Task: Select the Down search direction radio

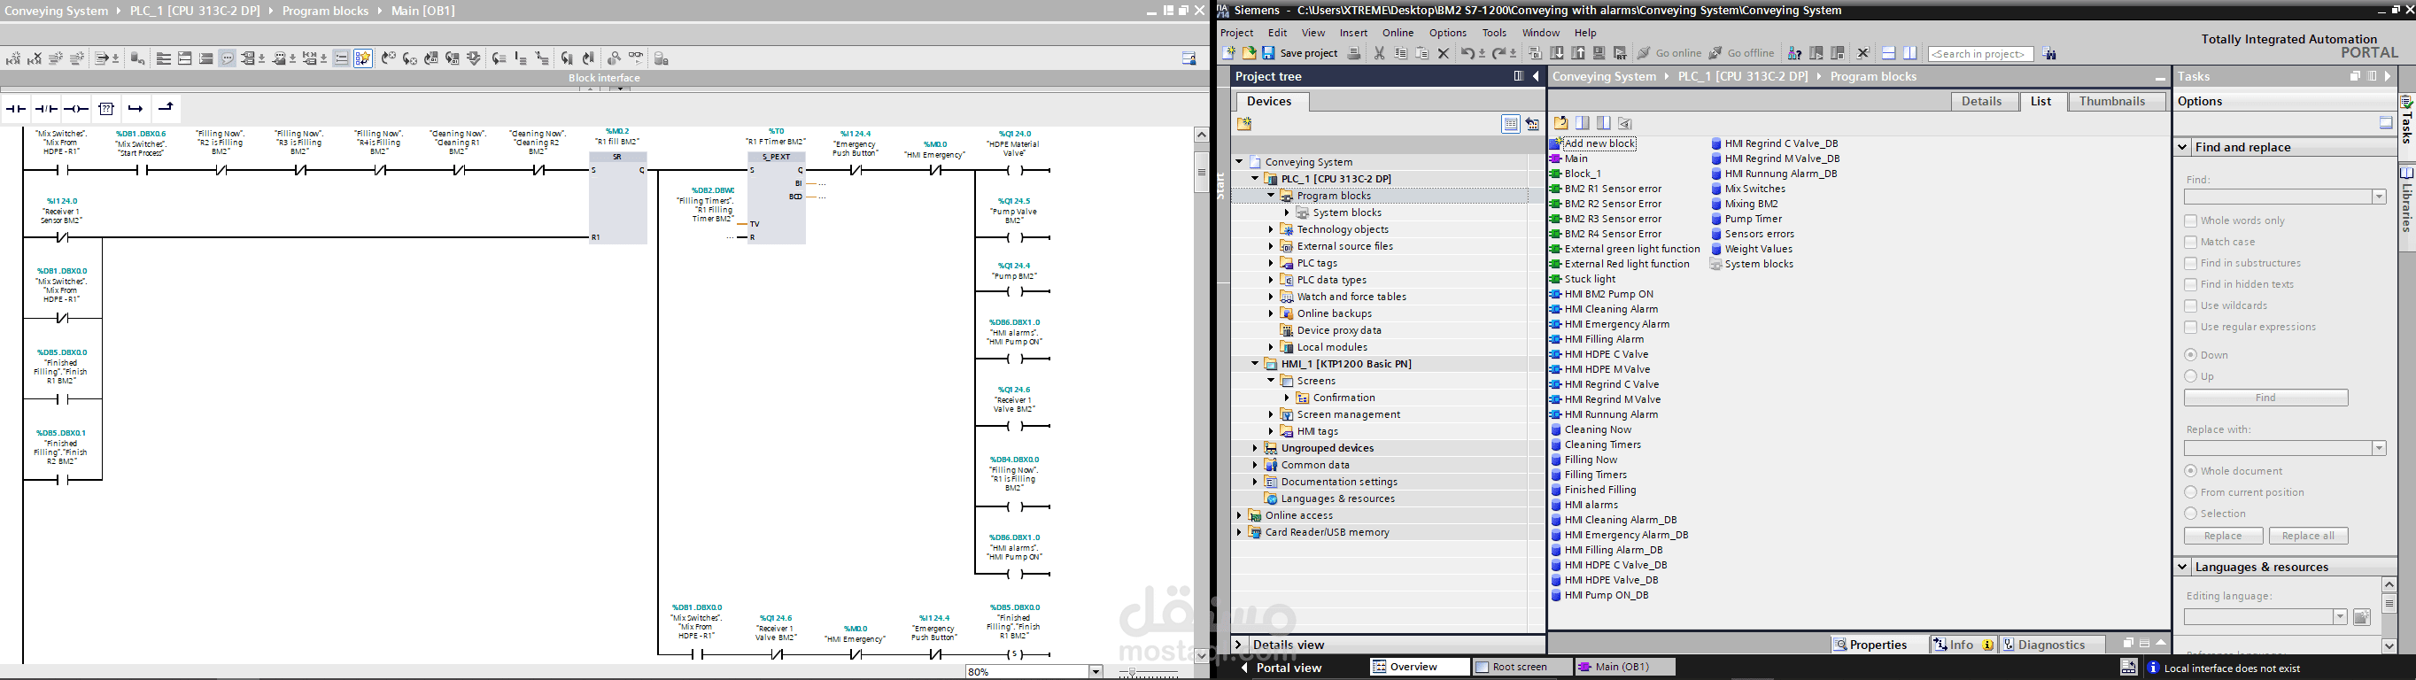Action: click(x=2190, y=354)
